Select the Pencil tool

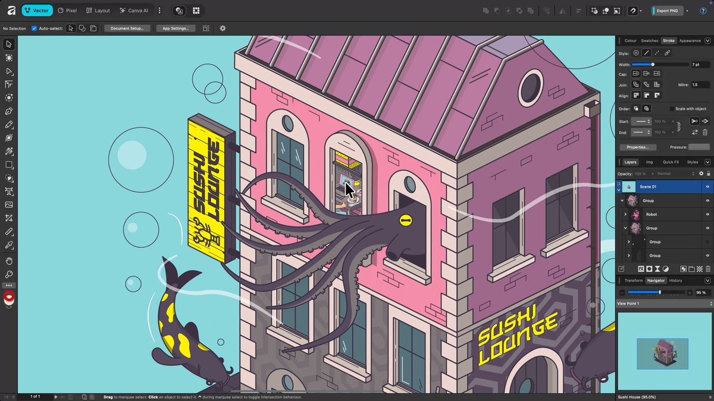[9, 125]
